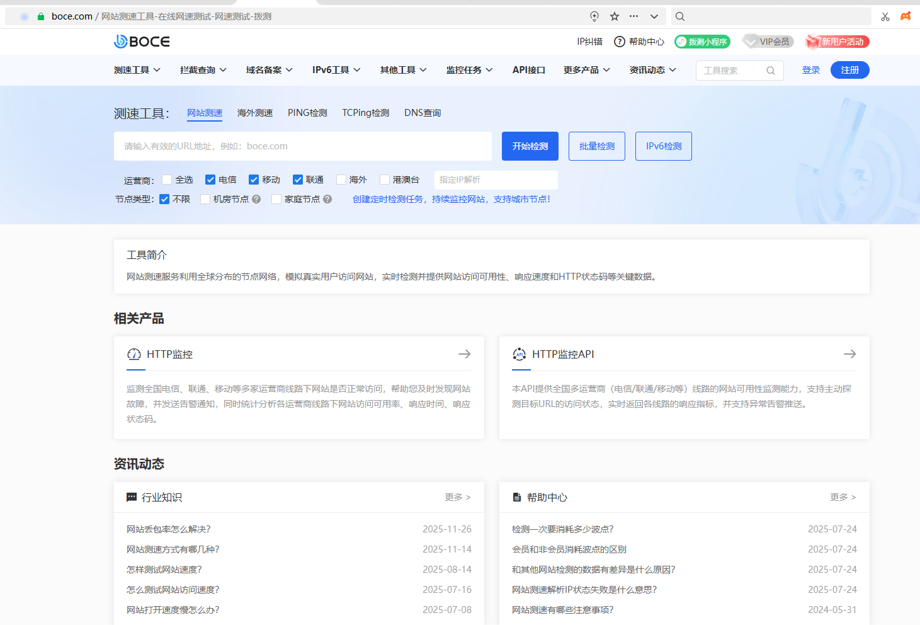
Task: Open the IP纠错 feature
Action: coord(589,42)
